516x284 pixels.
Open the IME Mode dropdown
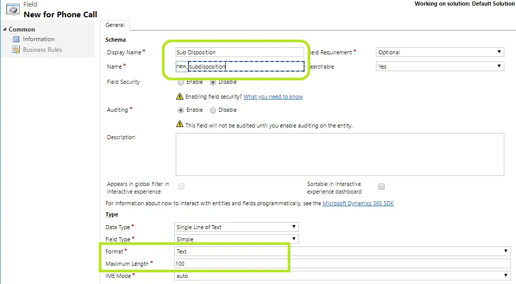click(342, 276)
